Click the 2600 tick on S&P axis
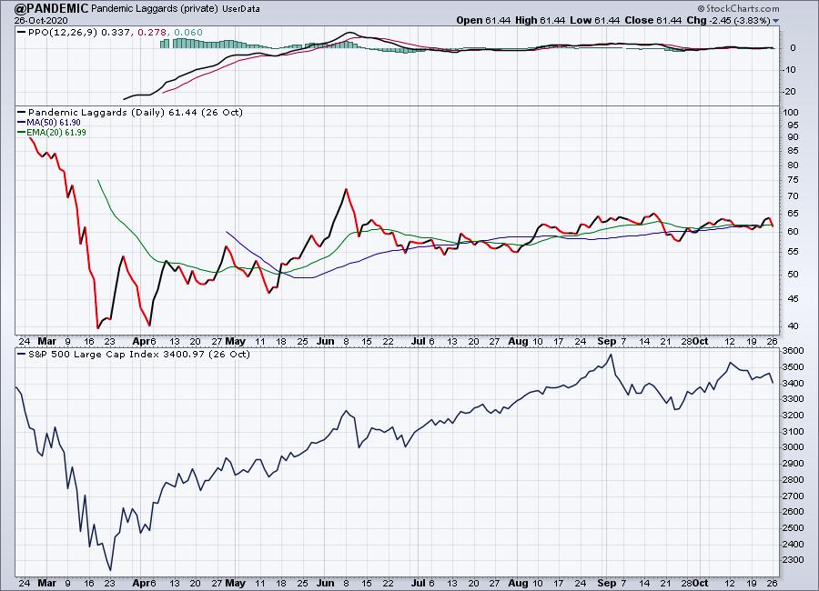The width and height of the screenshot is (819, 591). (x=793, y=512)
